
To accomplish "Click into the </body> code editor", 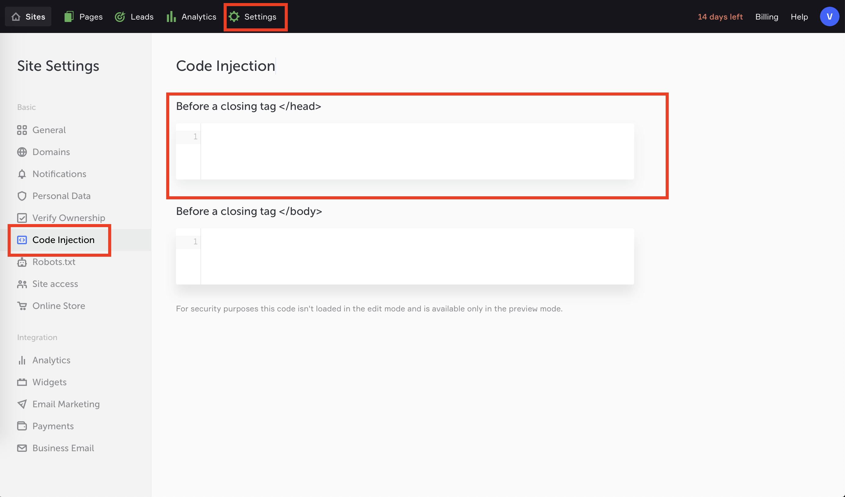I will point(417,257).
